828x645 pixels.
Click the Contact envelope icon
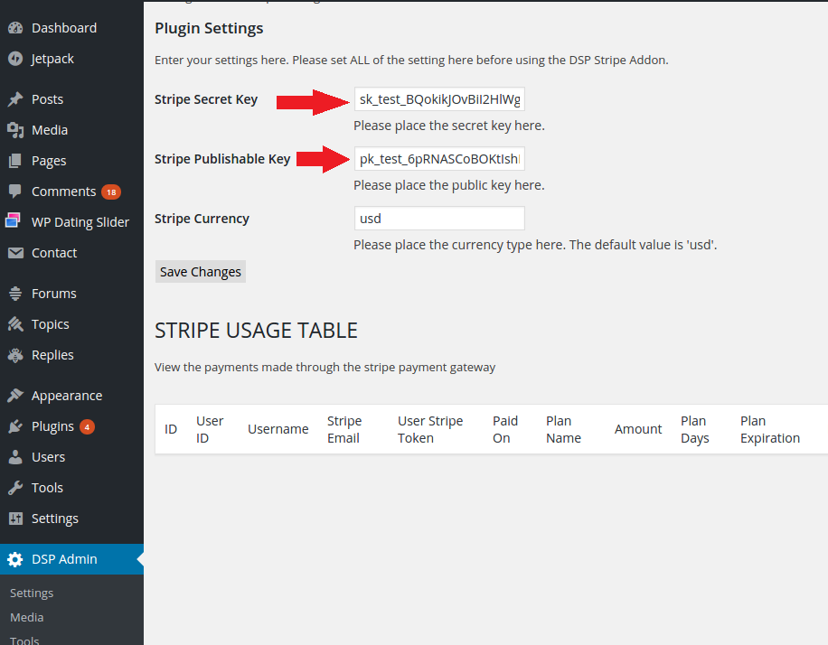coord(15,253)
